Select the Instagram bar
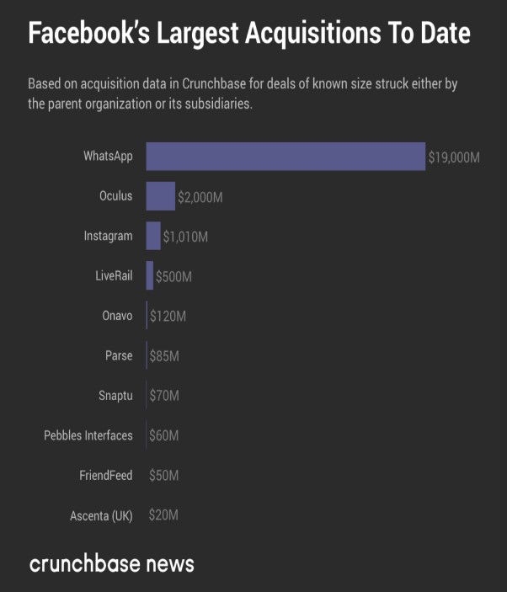 pos(153,236)
